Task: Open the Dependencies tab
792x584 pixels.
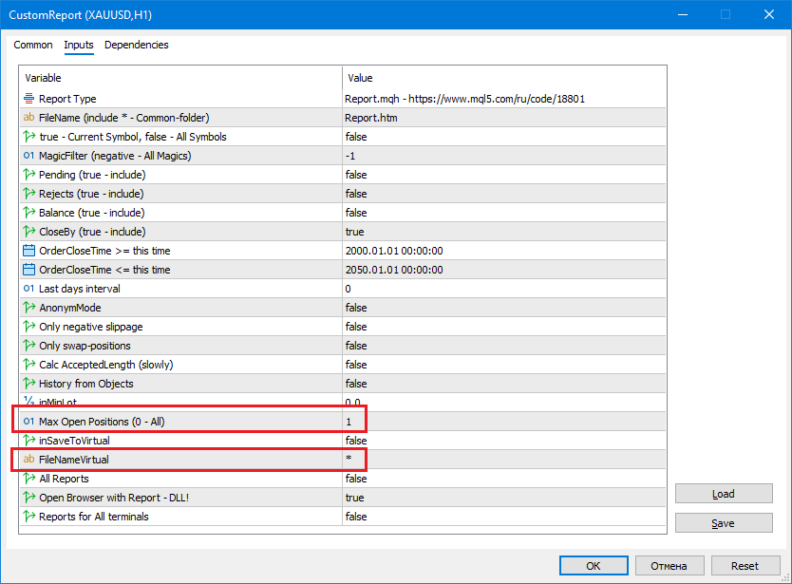Action: 136,45
